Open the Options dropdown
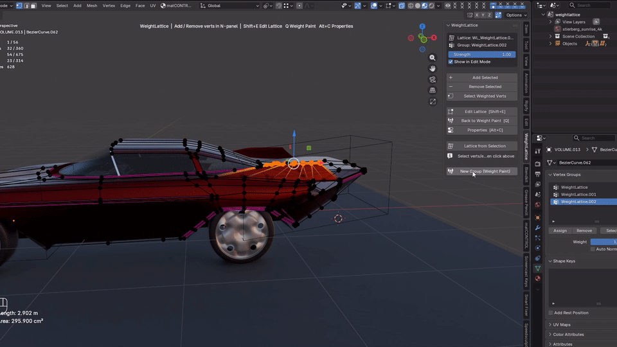This screenshot has width=617, height=347. 516,15
